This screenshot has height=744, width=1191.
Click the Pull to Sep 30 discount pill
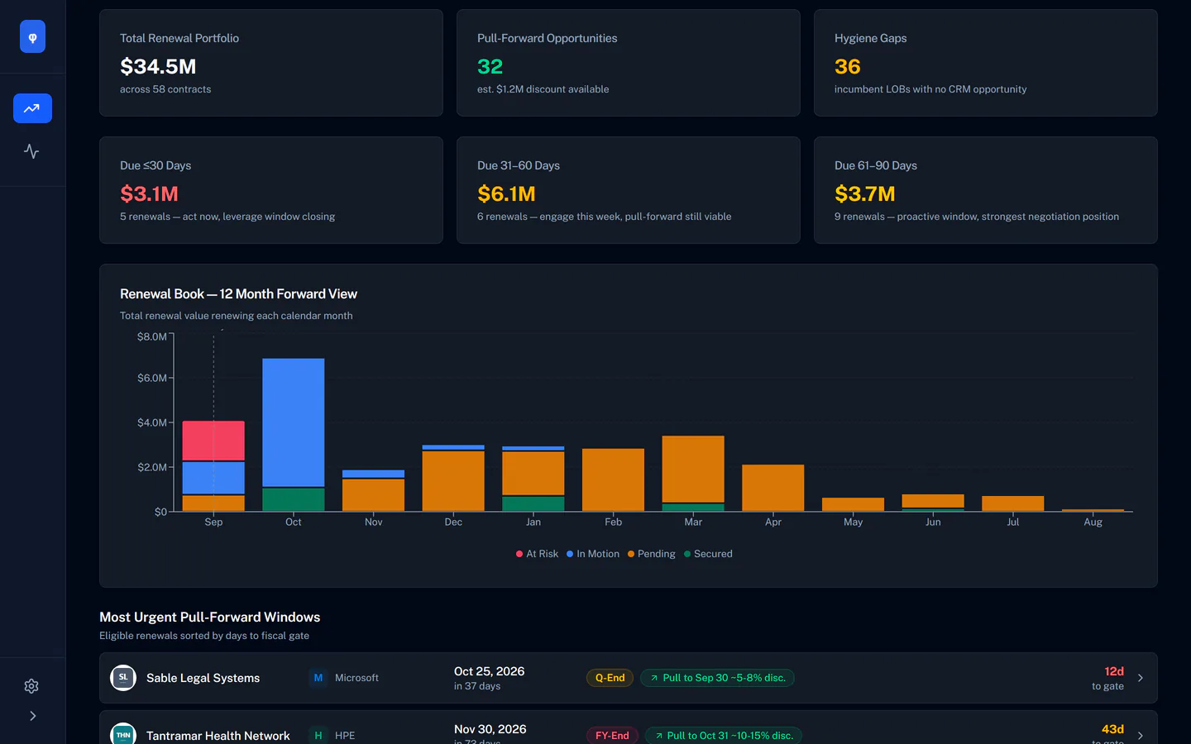coord(718,678)
